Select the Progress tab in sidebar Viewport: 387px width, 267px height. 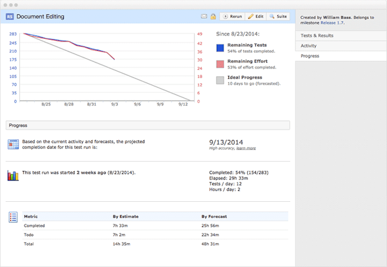(x=311, y=56)
